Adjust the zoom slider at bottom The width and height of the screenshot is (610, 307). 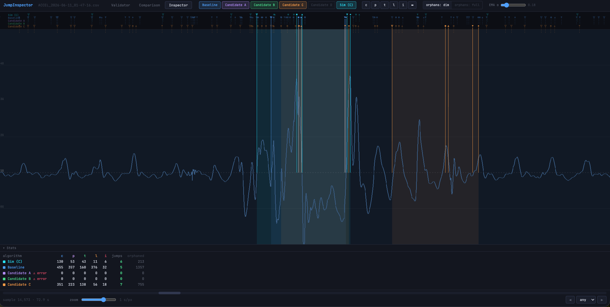tap(99, 300)
